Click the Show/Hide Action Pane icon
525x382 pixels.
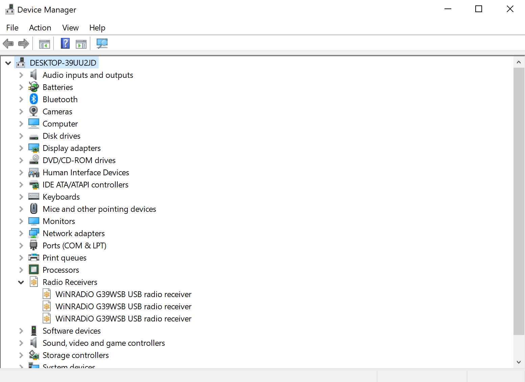[81, 44]
